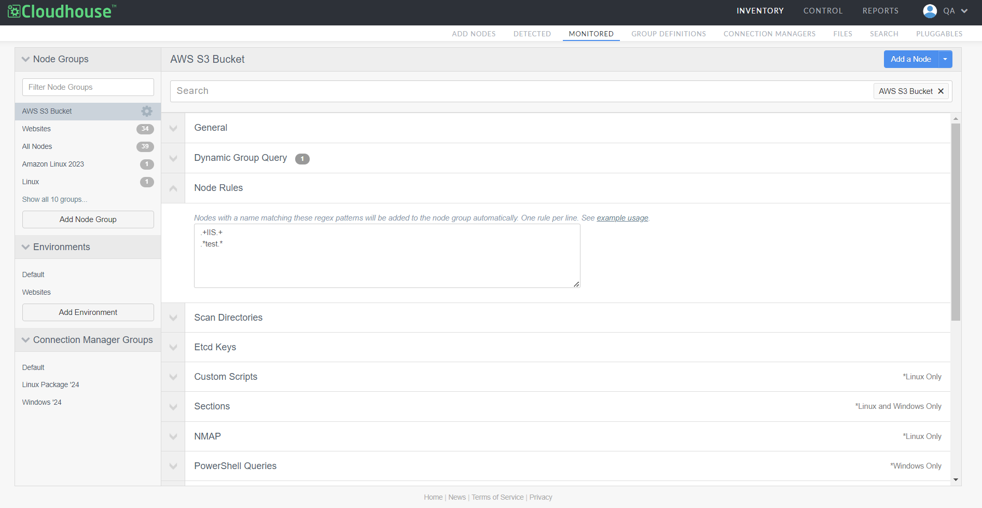Click the textarea resize handle
The height and width of the screenshot is (508, 982).
point(576,284)
